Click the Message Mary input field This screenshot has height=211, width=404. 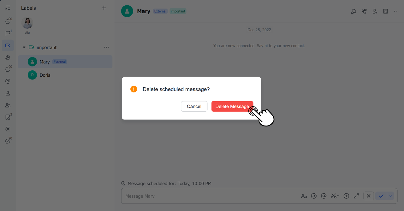(208, 196)
